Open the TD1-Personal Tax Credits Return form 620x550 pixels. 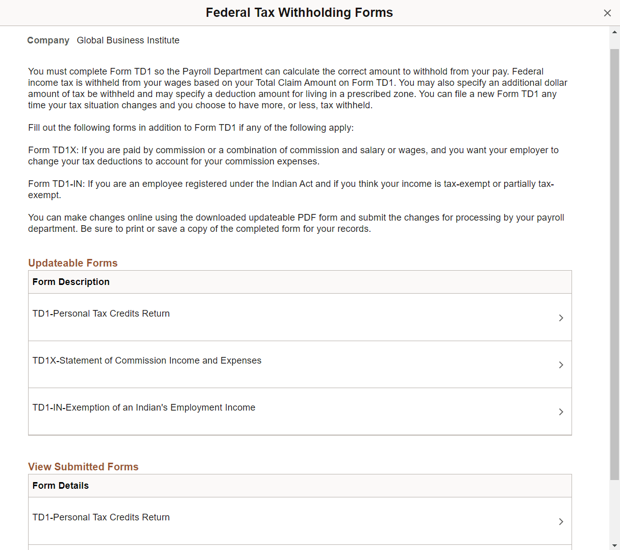point(101,313)
